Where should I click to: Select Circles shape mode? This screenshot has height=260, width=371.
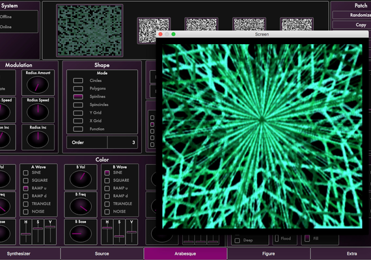pos(78,81)
